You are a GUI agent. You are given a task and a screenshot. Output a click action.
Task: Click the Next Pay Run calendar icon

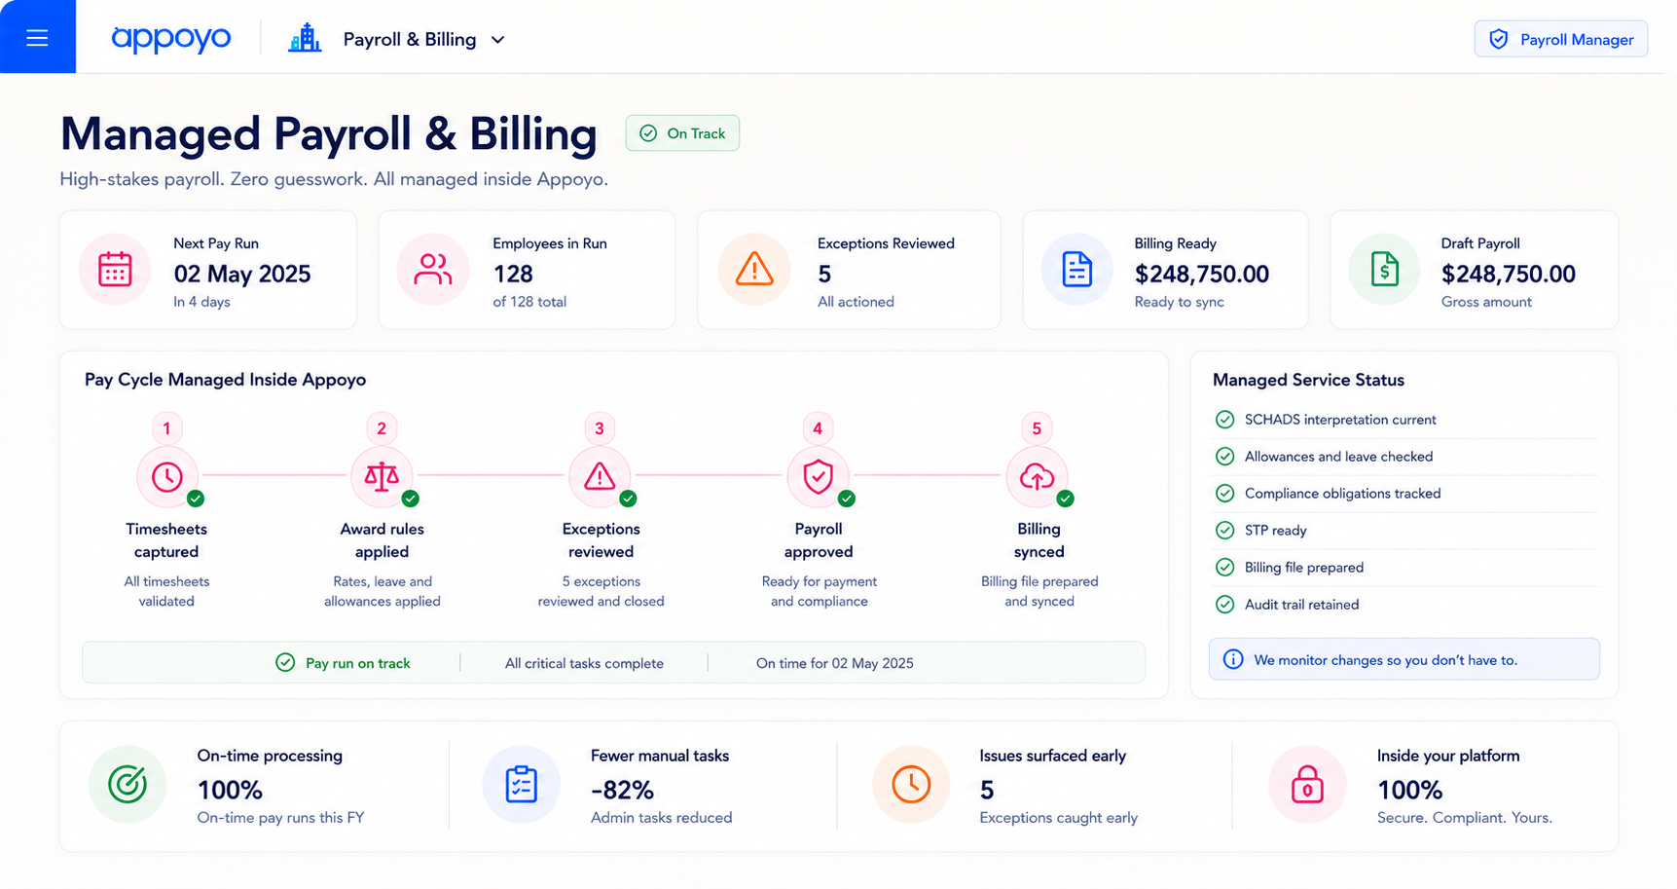115,270
